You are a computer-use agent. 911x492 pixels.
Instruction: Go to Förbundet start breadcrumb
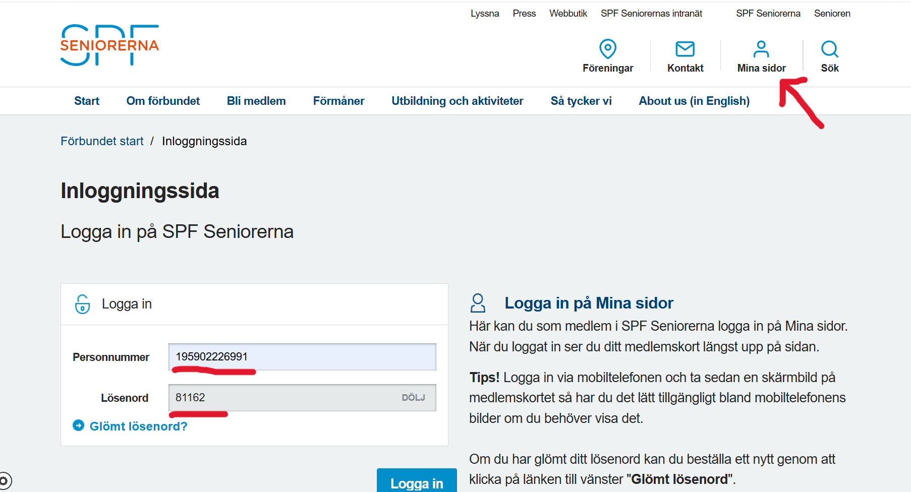click(x=102, y=141)
